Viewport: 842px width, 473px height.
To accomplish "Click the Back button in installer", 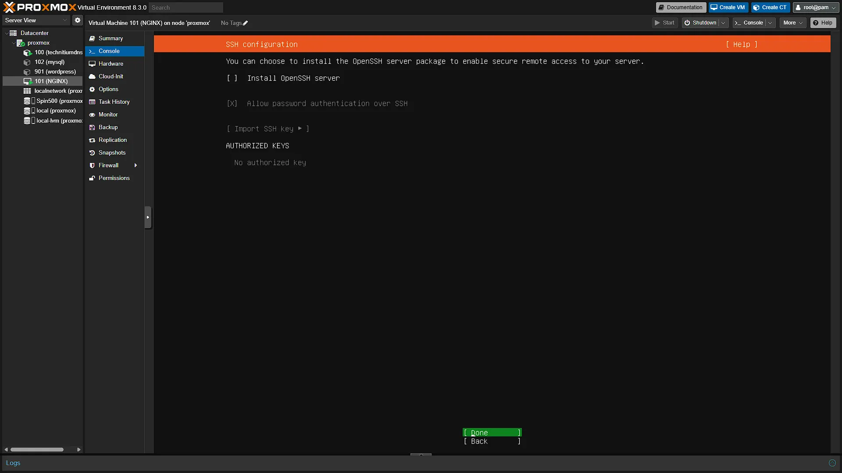I will click(x=492, y=441).
